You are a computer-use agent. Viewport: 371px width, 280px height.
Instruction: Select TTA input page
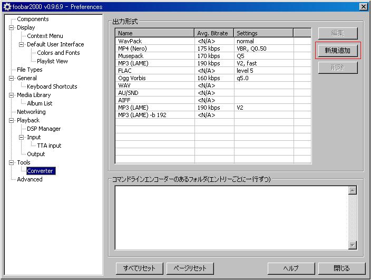pos(49,146)
